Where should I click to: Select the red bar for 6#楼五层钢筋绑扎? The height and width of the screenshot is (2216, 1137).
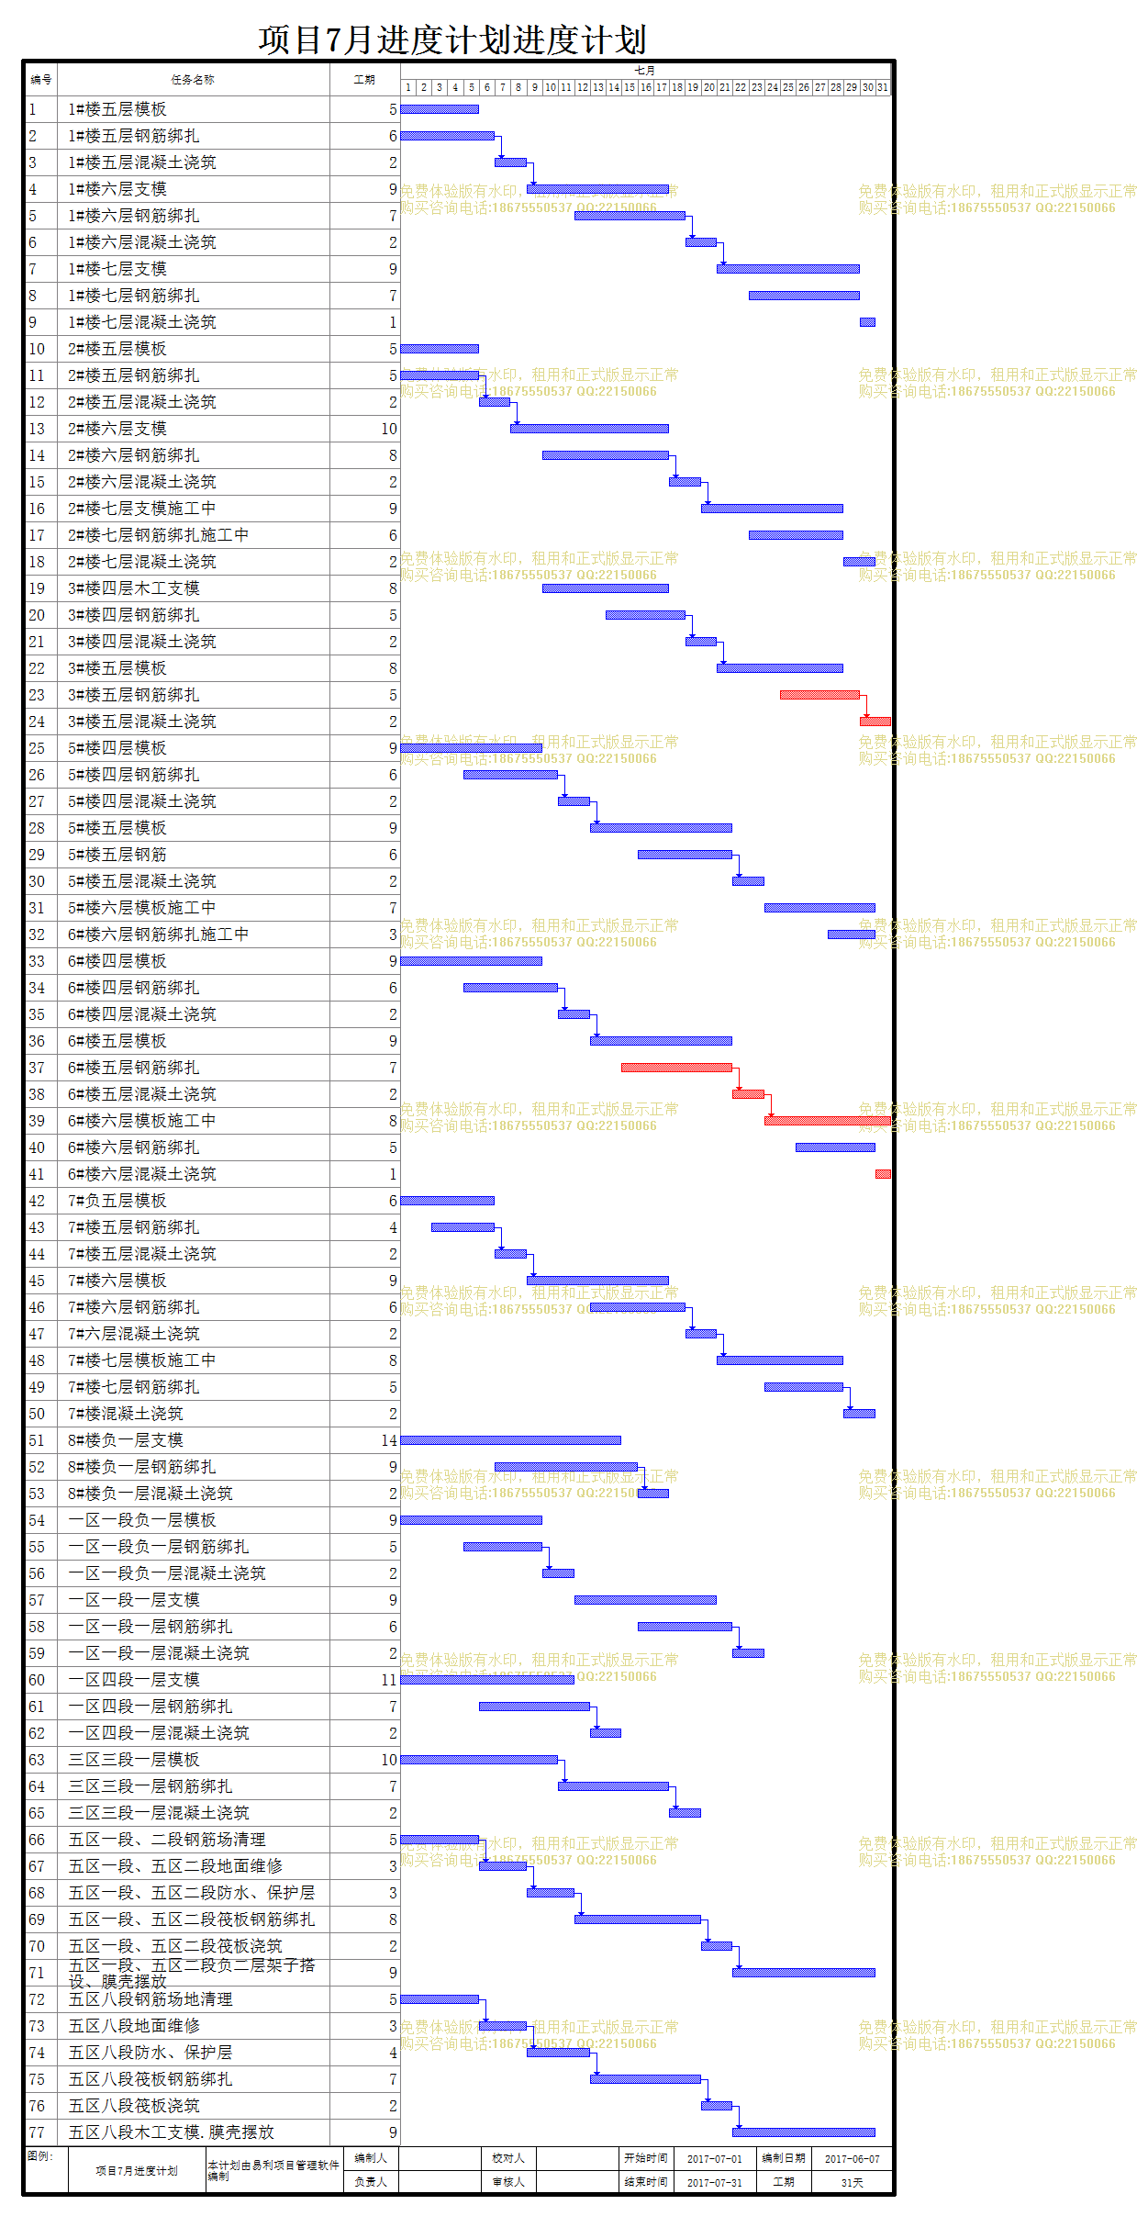click(x=677, y=1068)
